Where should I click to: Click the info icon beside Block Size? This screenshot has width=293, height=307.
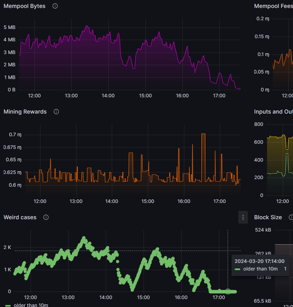pyautogui.click(x=291, y=217)
